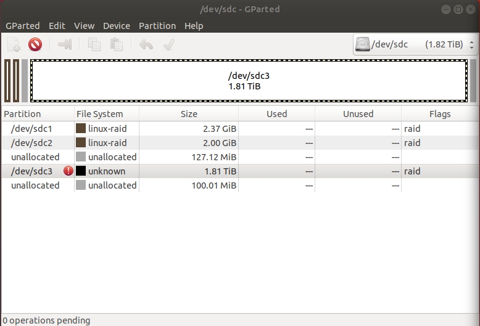
Task: Click the raid flag of /dev/sdc1
Action: pyautogui.click(x=412, y=129)
